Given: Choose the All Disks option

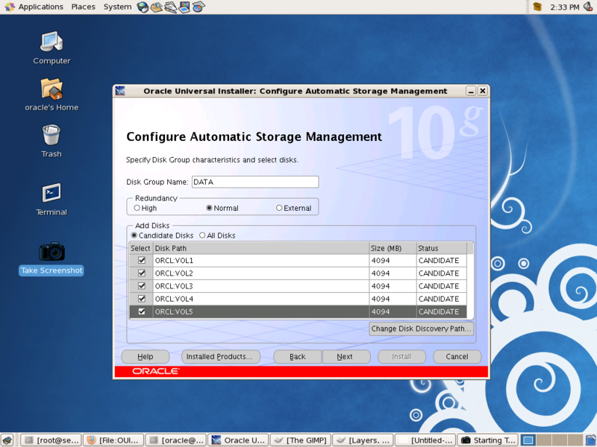Looking at the screenshot, I should click(x=202, y=235).
